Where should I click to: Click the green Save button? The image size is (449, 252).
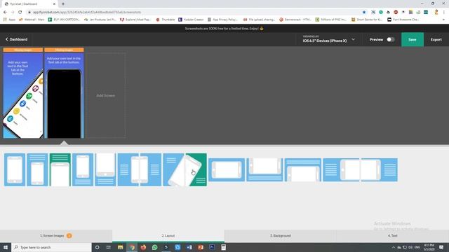pos(413,39)
